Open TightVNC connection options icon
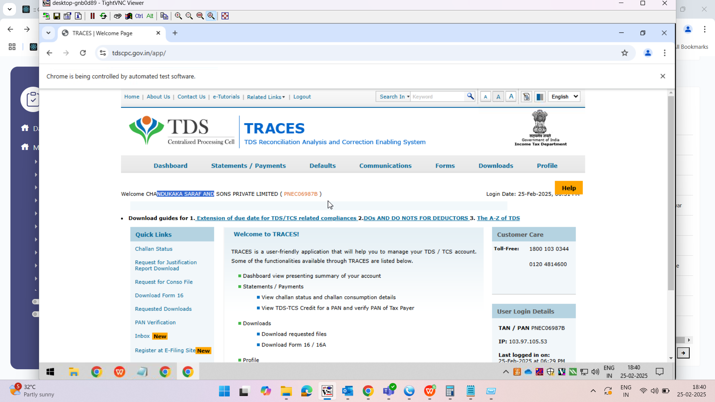Viewport: 715px width, 402px height. (67, 16)
